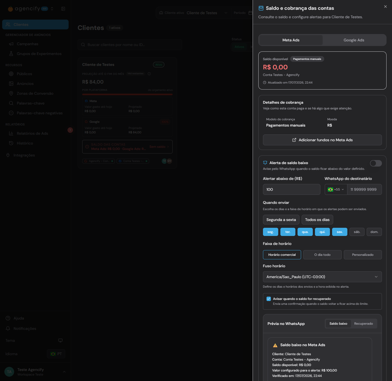Image resolution: width=392 pixels, height=381 pixels.
Task: Uncheck Avisar quando o saldo for recuperado
Action: (269, 299)
